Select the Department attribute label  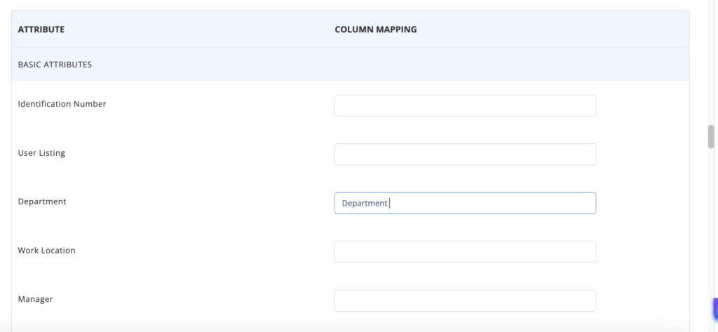point(41,201)
